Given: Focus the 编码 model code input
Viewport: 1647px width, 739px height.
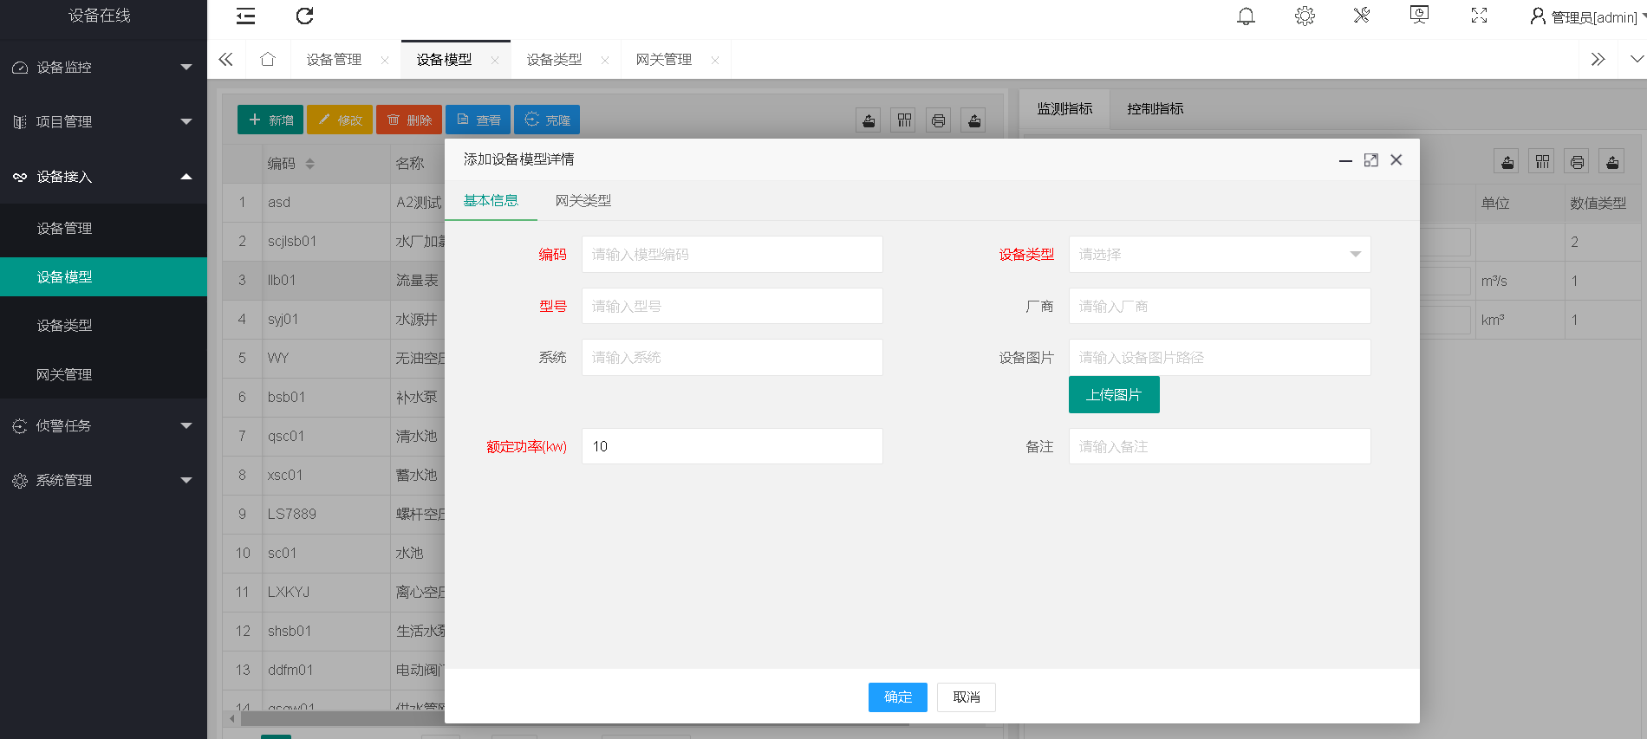Looking at the screenshot, I should click(732, 254).
